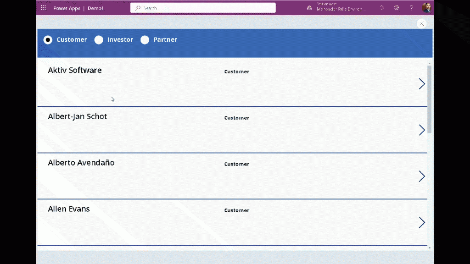This screenshot has height=264, width=470.
Task: Click the search magnifier icon
Action: [x=138, y=8]
